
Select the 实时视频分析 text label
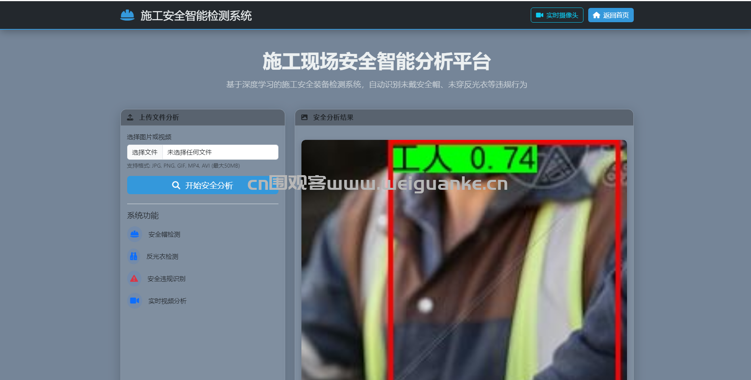tap(168, 301)
